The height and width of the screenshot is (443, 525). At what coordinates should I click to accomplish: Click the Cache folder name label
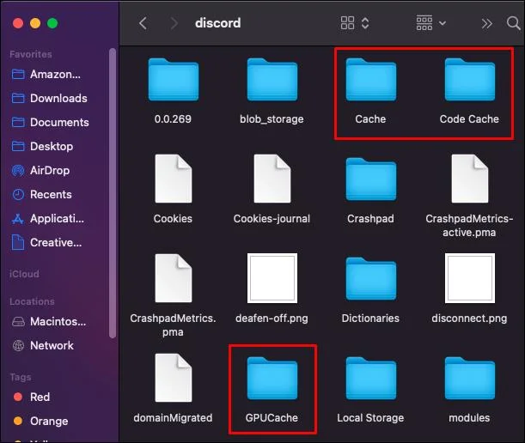point(370,119)
